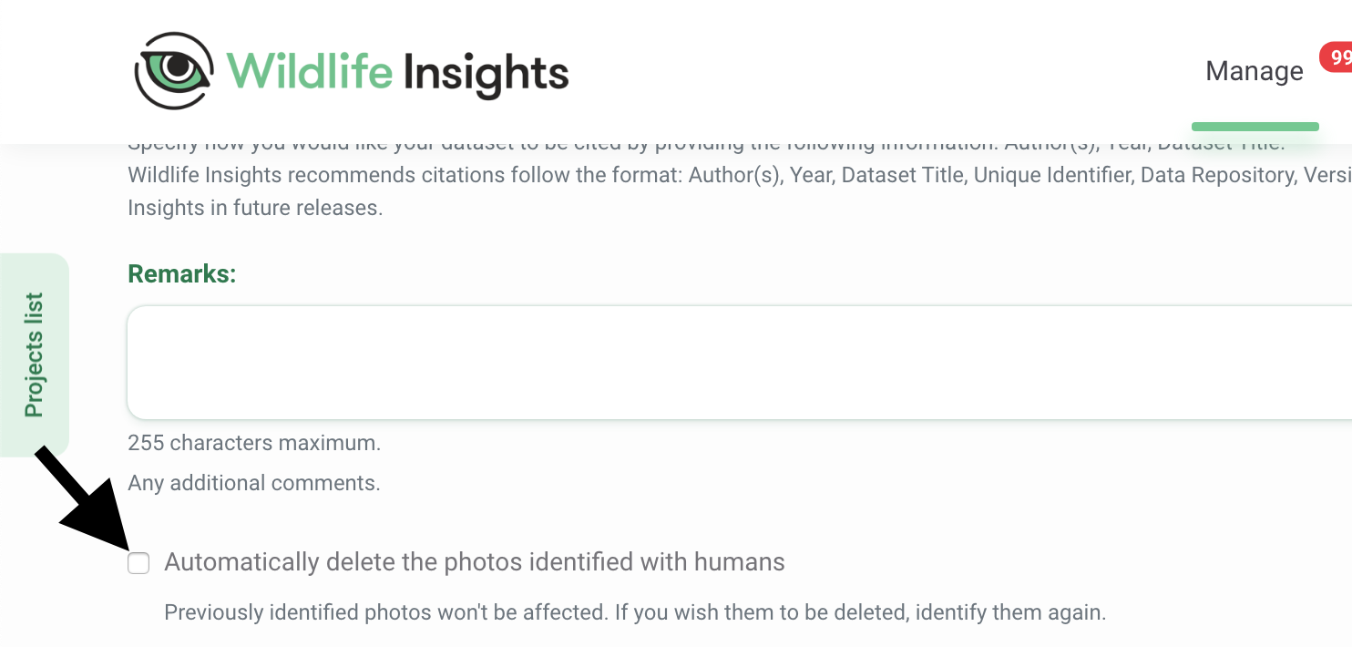Focus the Remarks text area
The height and width of the screenshot is (647, 1352).
click(x=739, y=363)
